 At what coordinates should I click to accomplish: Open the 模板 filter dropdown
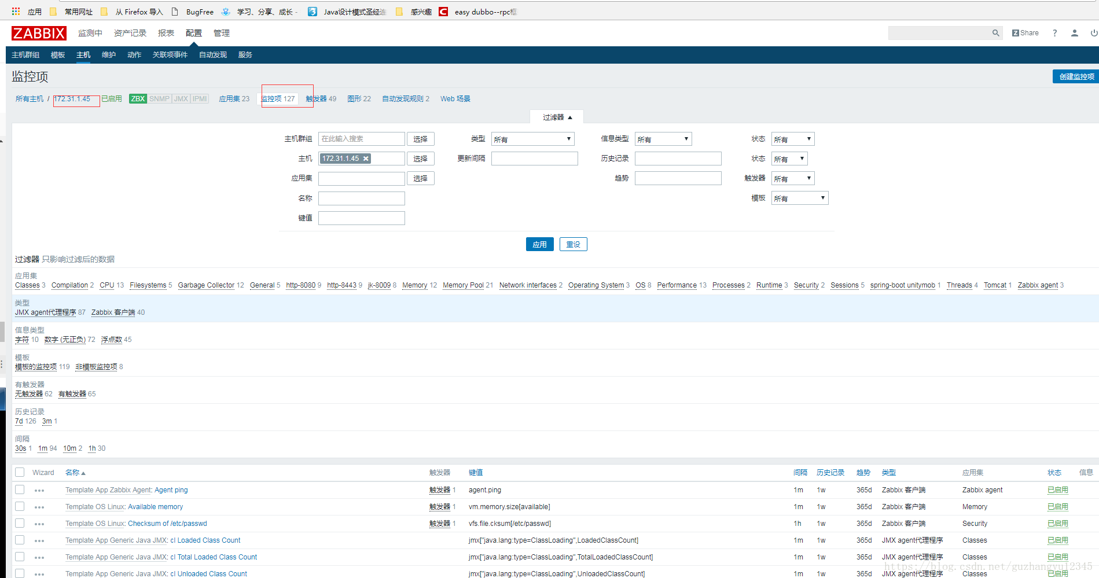click(800, 198)
